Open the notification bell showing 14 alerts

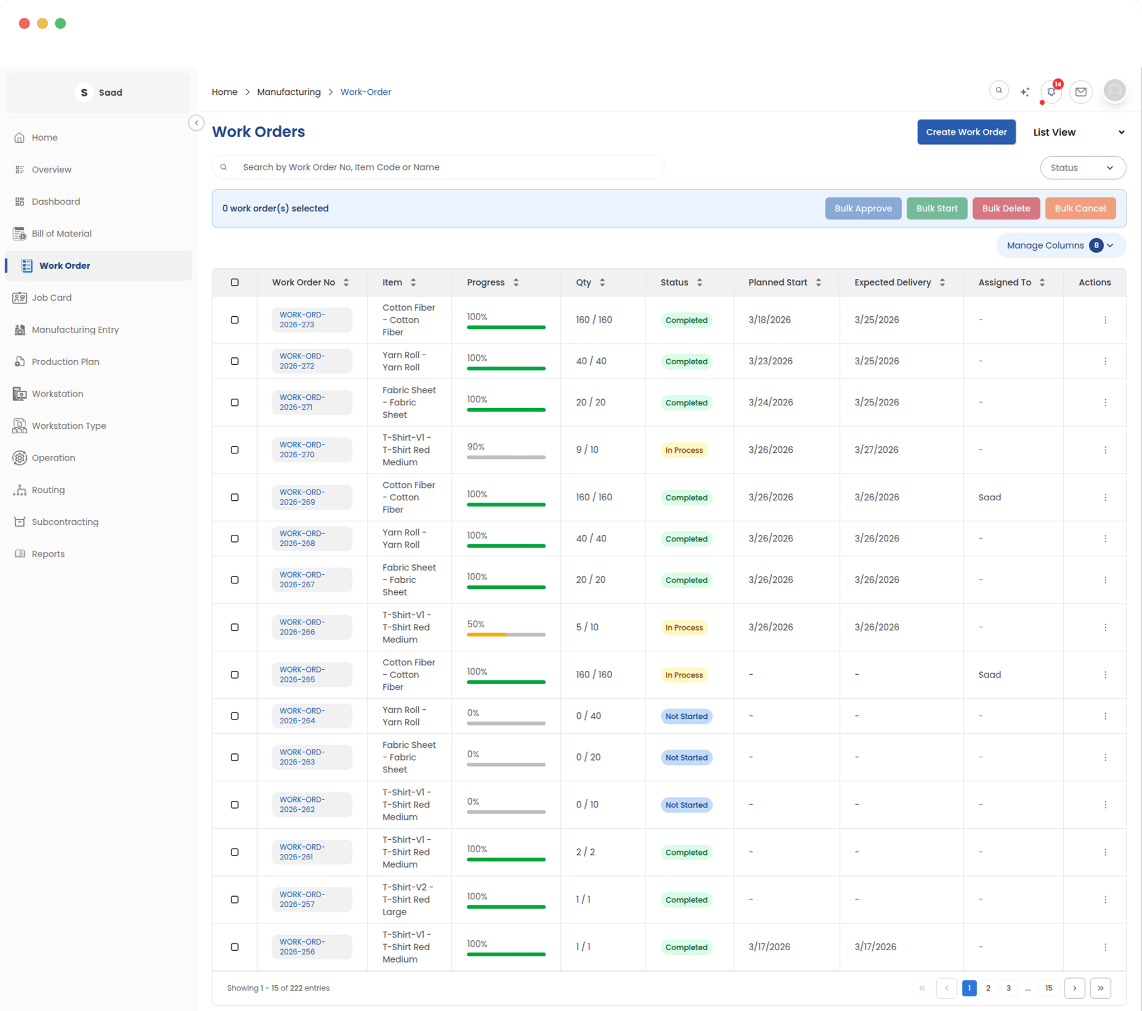click(x=1051, y=91)
